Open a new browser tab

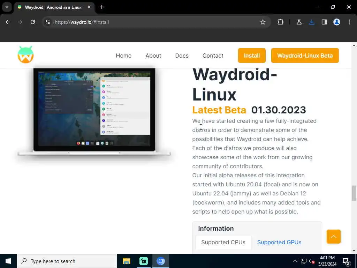(x=102, y=7)
